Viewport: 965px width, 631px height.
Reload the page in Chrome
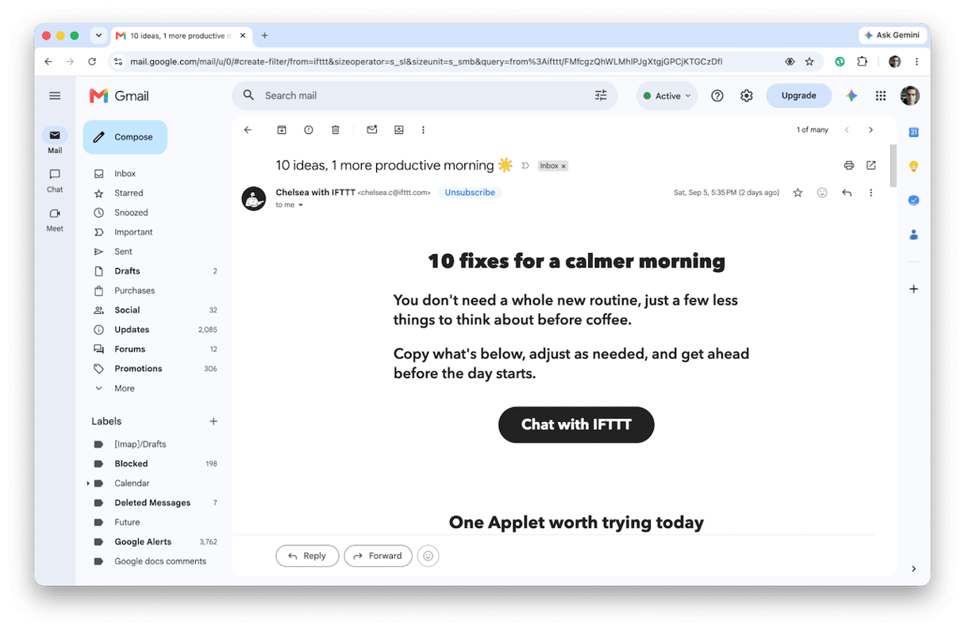(92, 62)
